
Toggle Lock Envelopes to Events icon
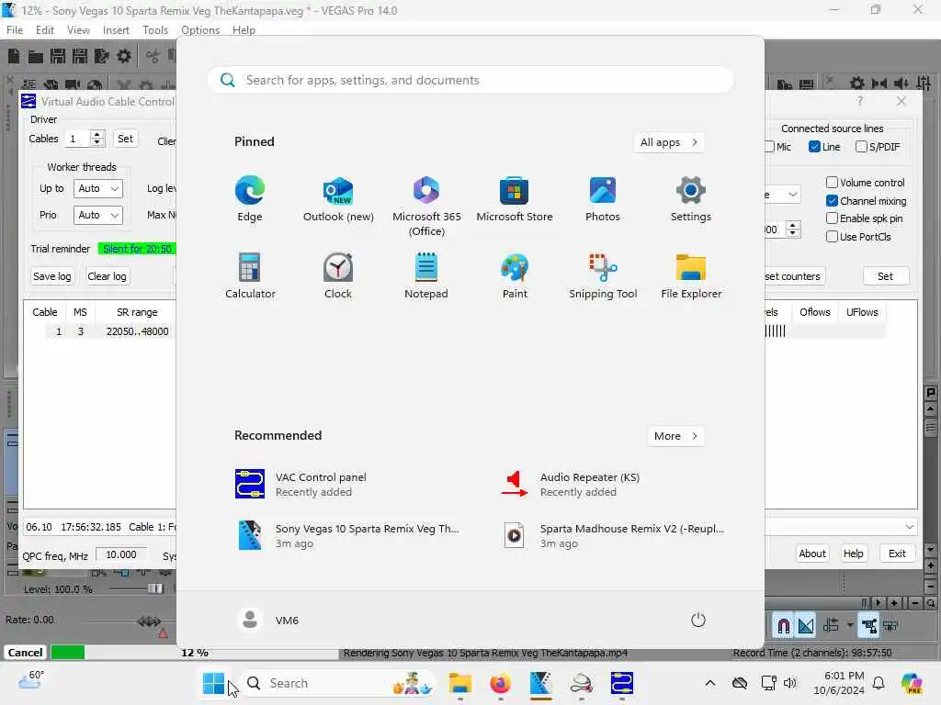coord(868,626)
